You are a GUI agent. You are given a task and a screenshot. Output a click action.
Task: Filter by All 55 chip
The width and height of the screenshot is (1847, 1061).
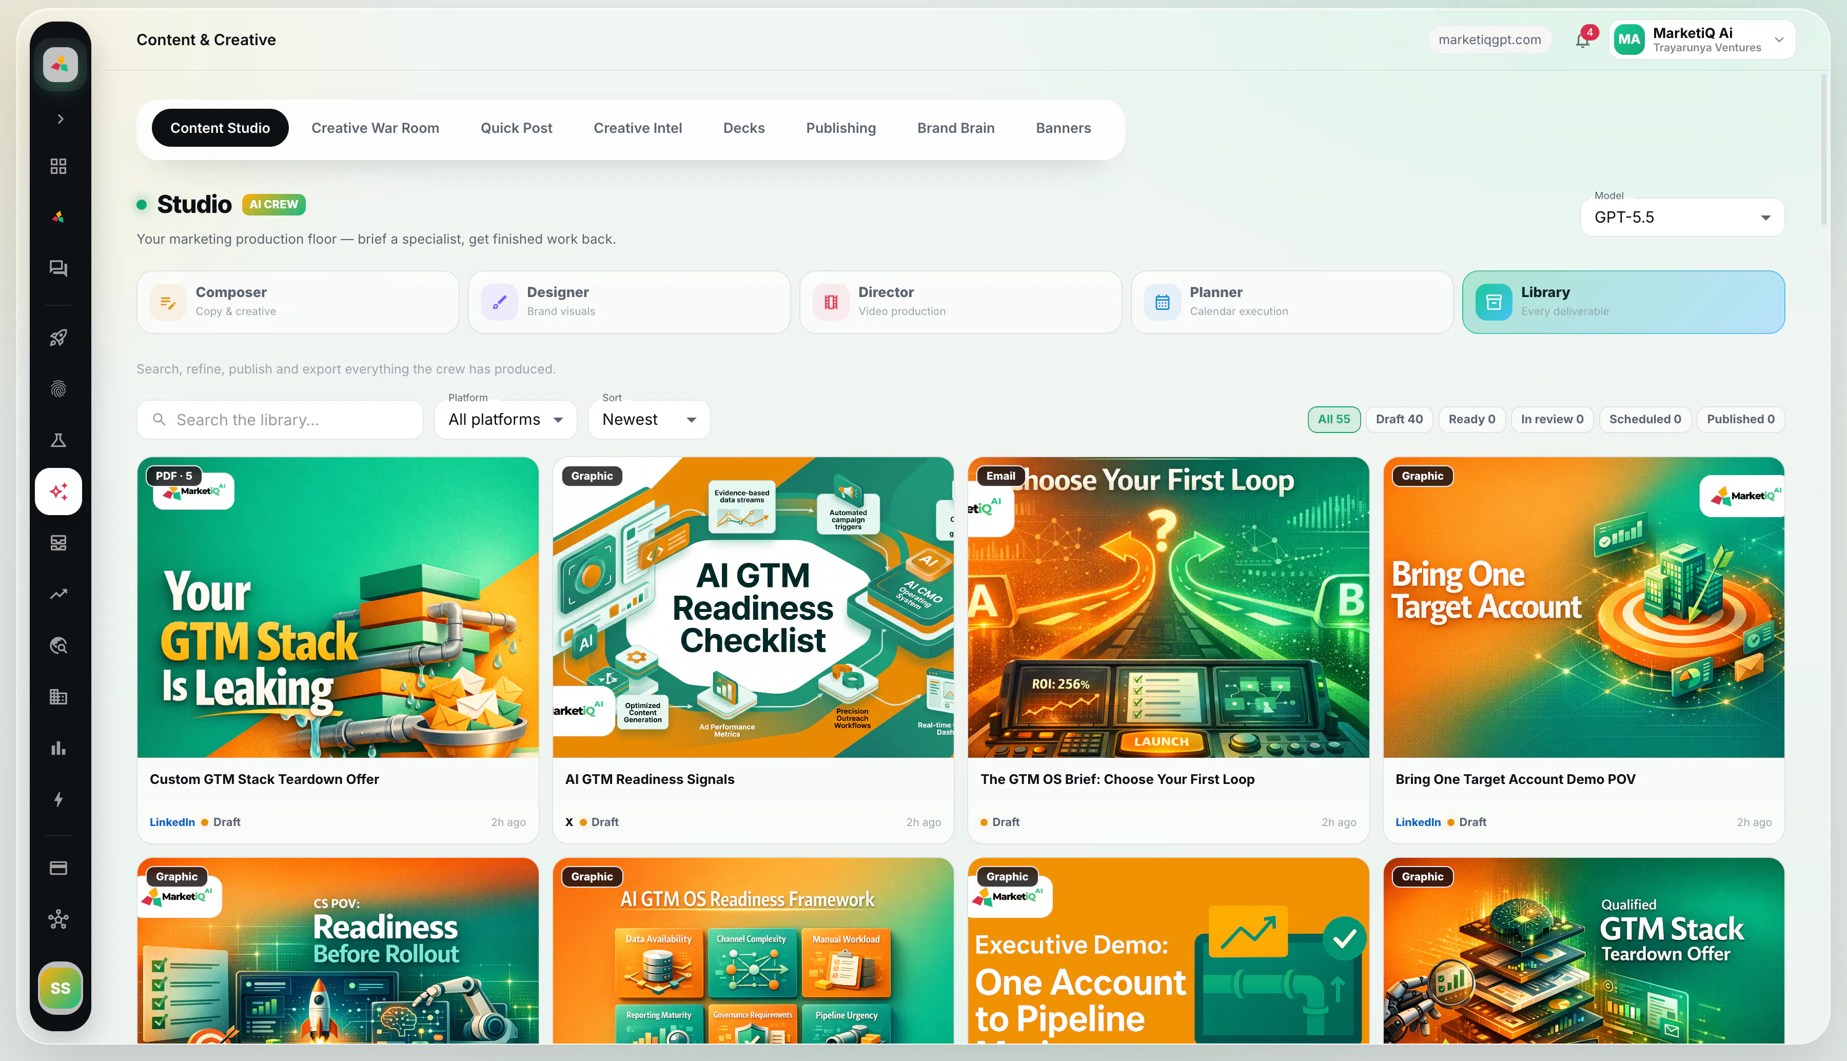(x=1333, y=420)
